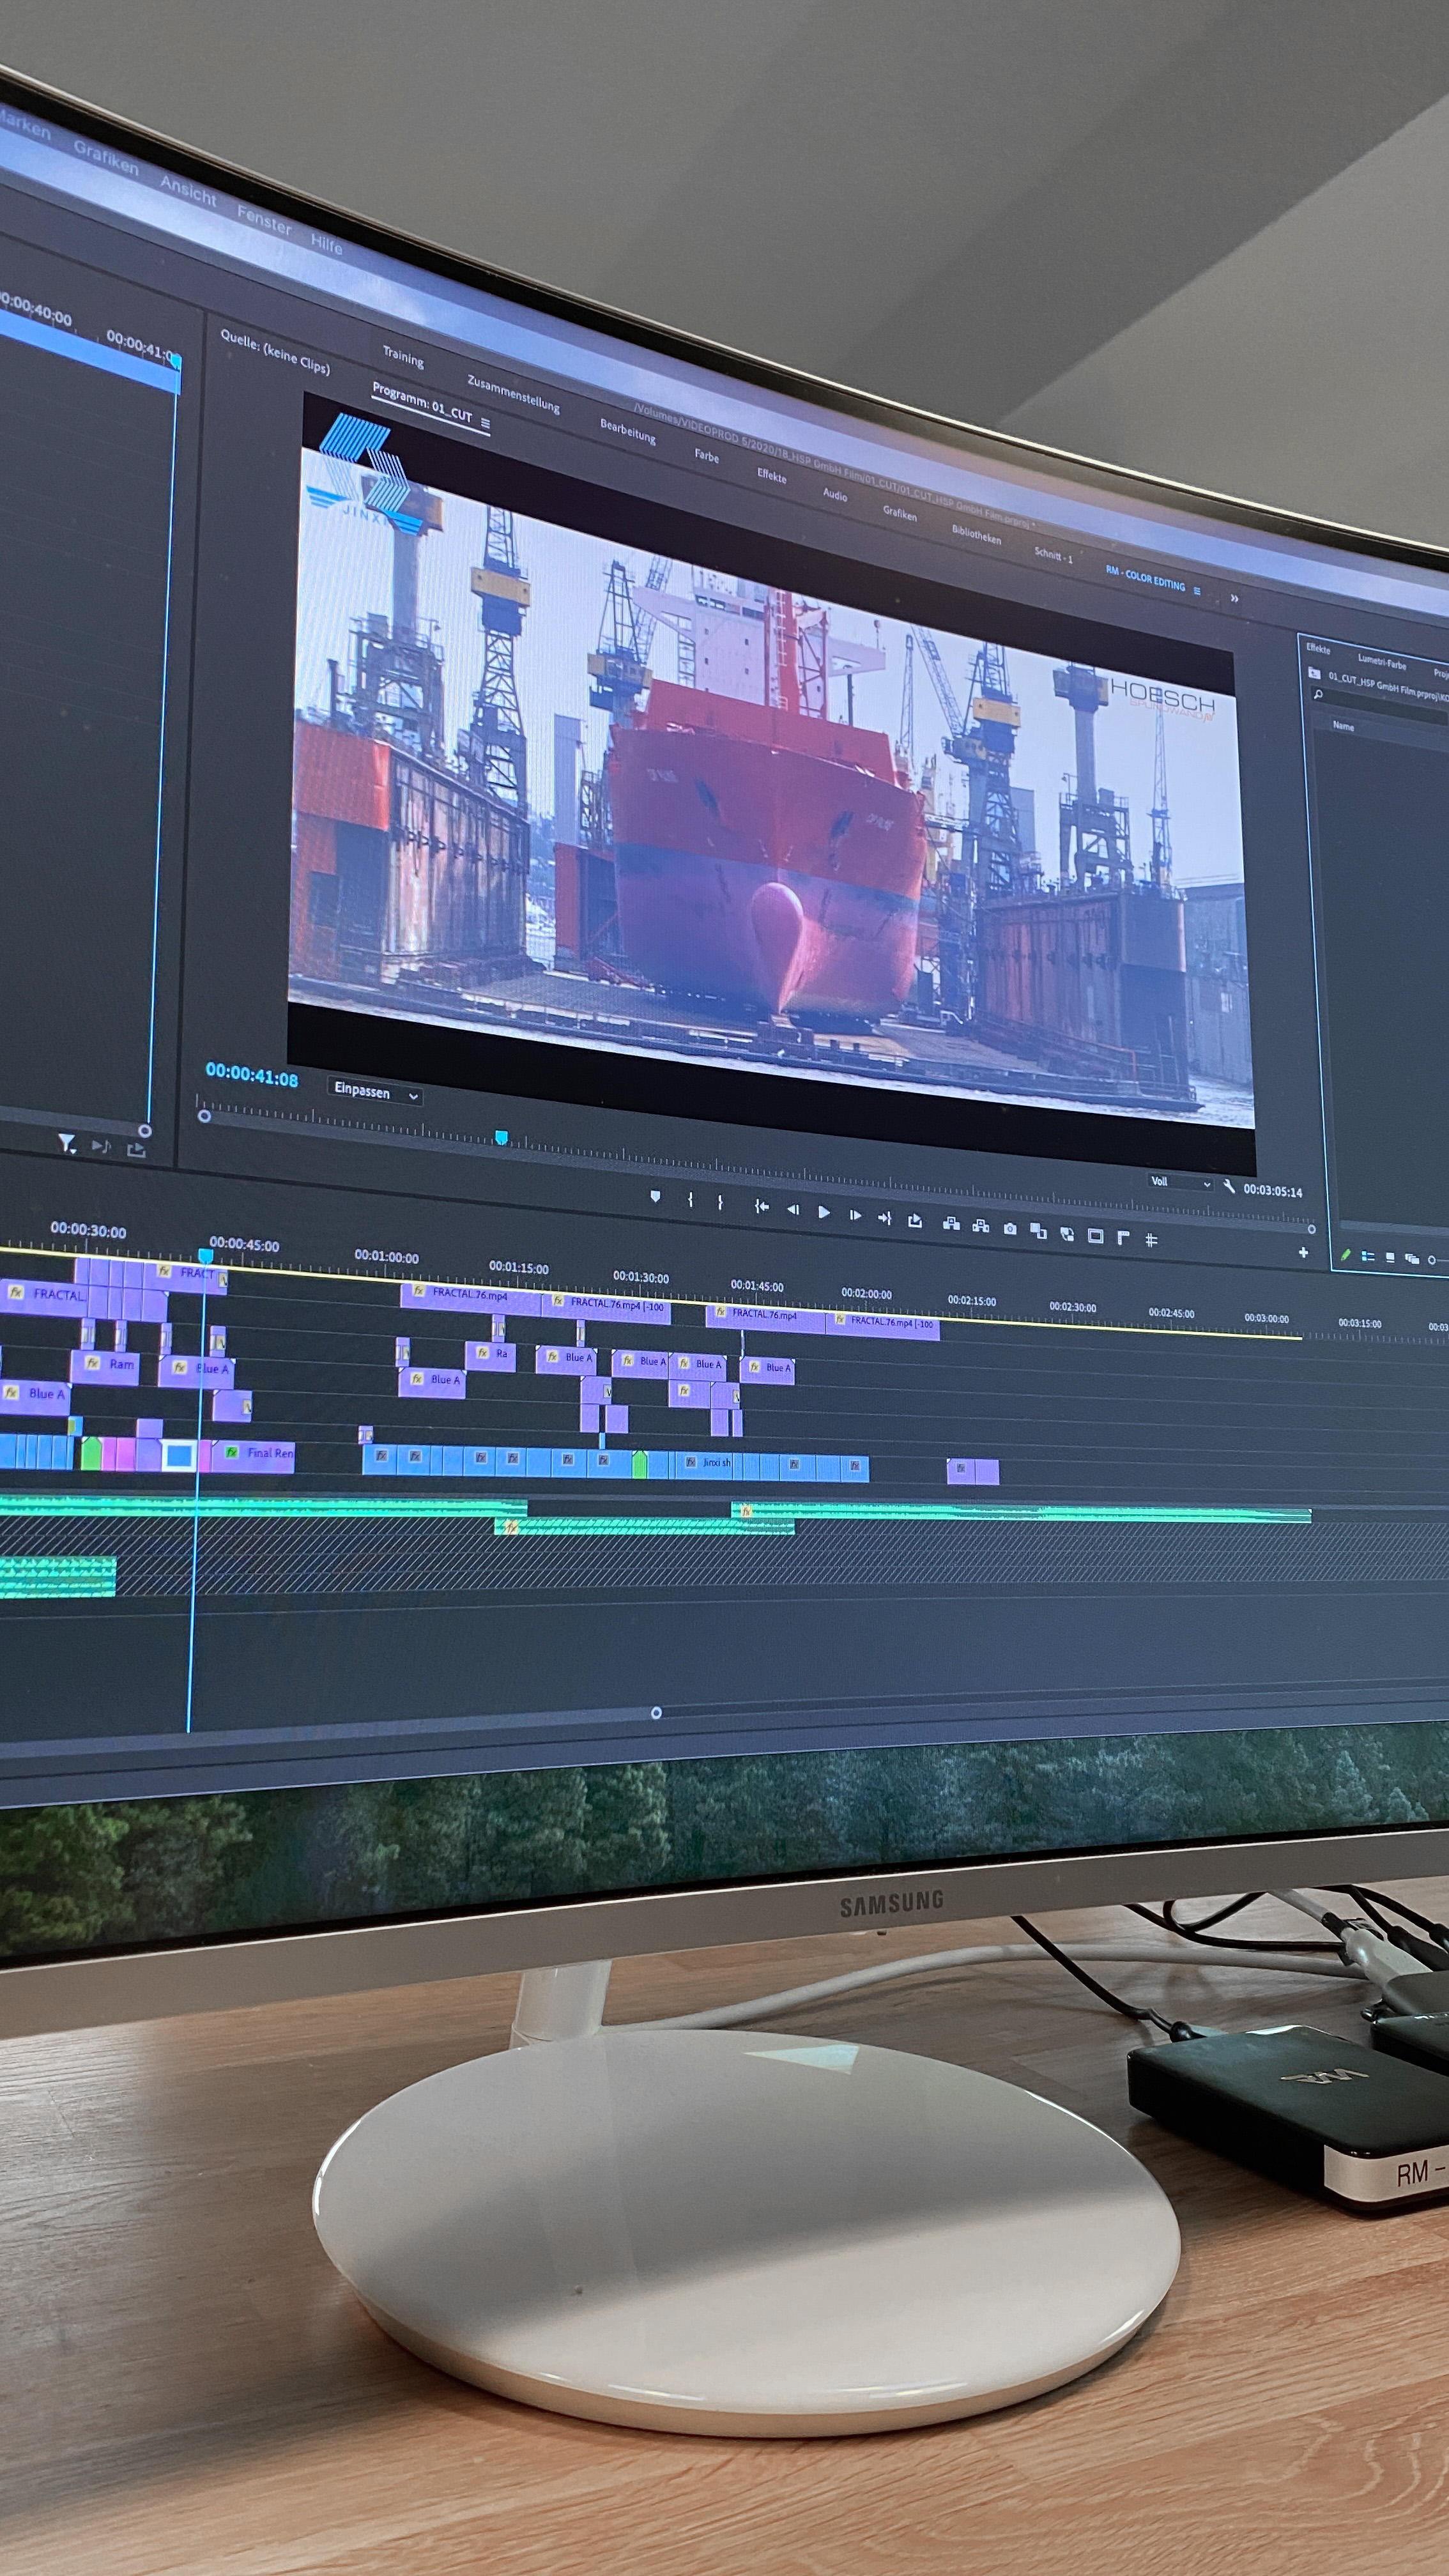Switch to the Audio workspace
Viewport: 1449px width, 2576px height.
pyautogui.click(x=835, y=494)
